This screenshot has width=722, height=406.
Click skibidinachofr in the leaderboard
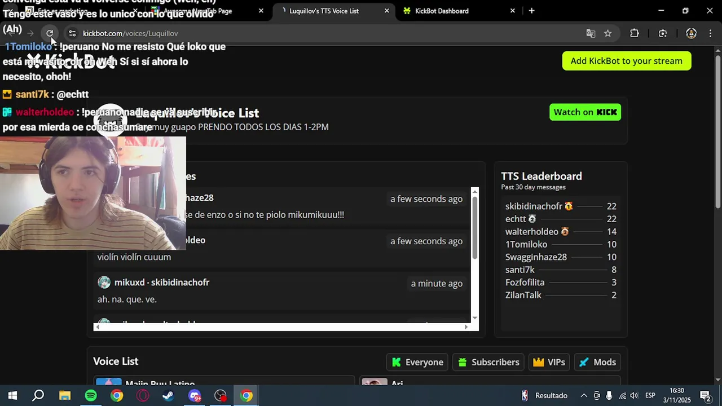(534, 206)
